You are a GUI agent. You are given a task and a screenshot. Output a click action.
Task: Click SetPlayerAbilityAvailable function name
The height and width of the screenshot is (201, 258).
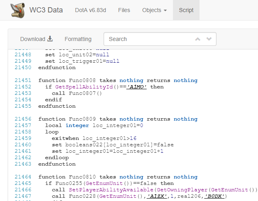(x=111, y=190)
